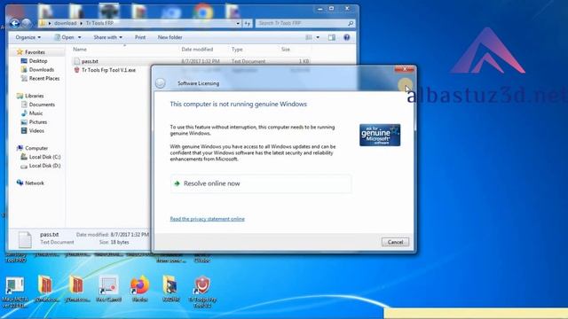Select Tr Tools Frp Tool V.1.exe file

[108, 70]
